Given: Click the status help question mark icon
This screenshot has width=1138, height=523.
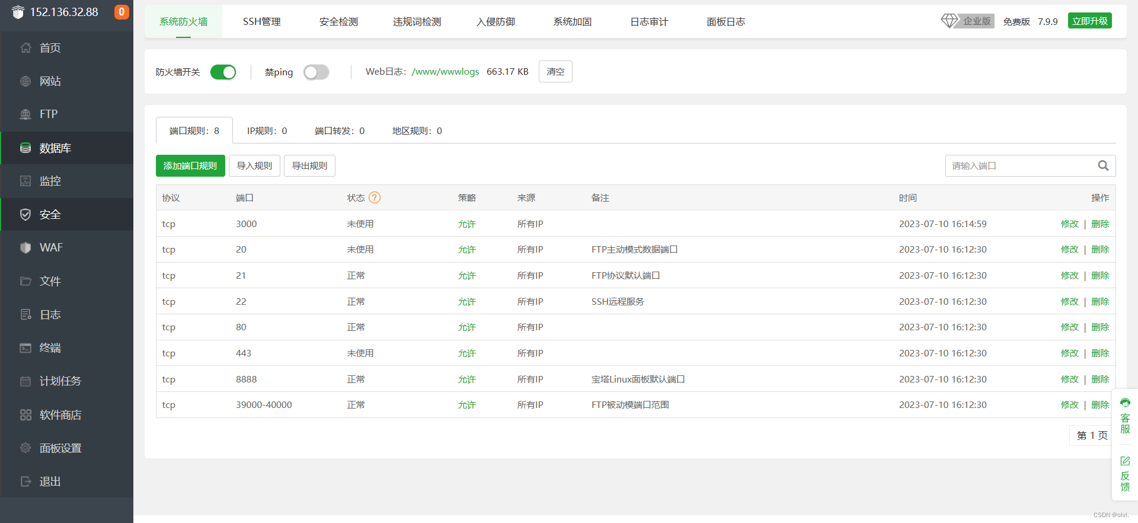Looking at the screenshot, I should 375,197.
